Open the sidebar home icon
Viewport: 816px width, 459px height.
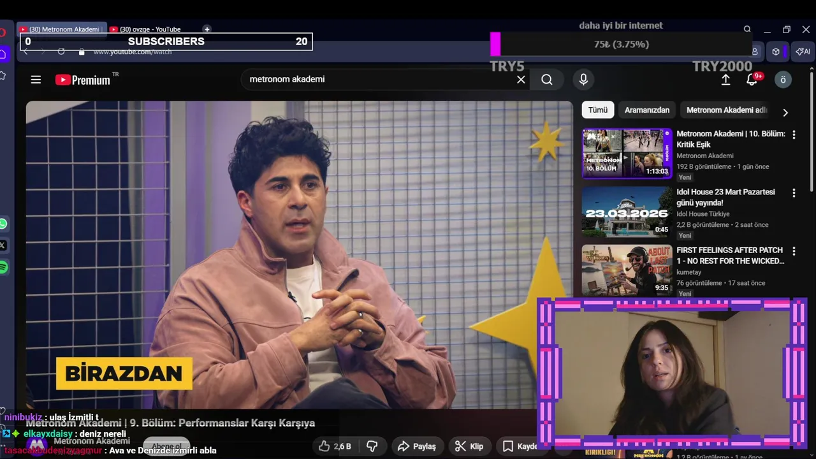coord(3,55)
